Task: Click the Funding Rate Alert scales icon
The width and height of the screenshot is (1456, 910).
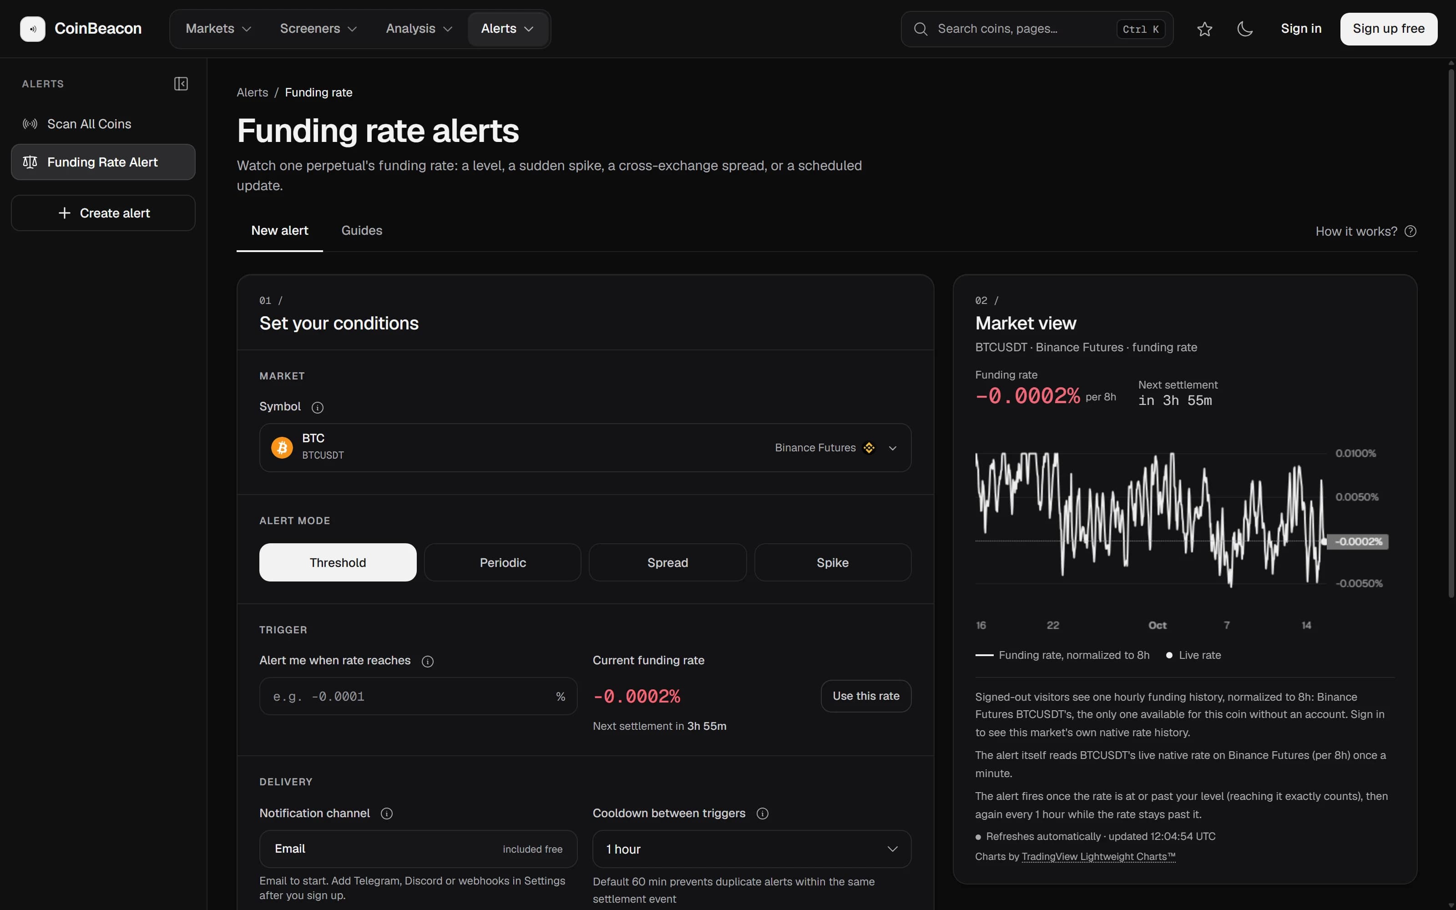Action: tap(30, 162)
